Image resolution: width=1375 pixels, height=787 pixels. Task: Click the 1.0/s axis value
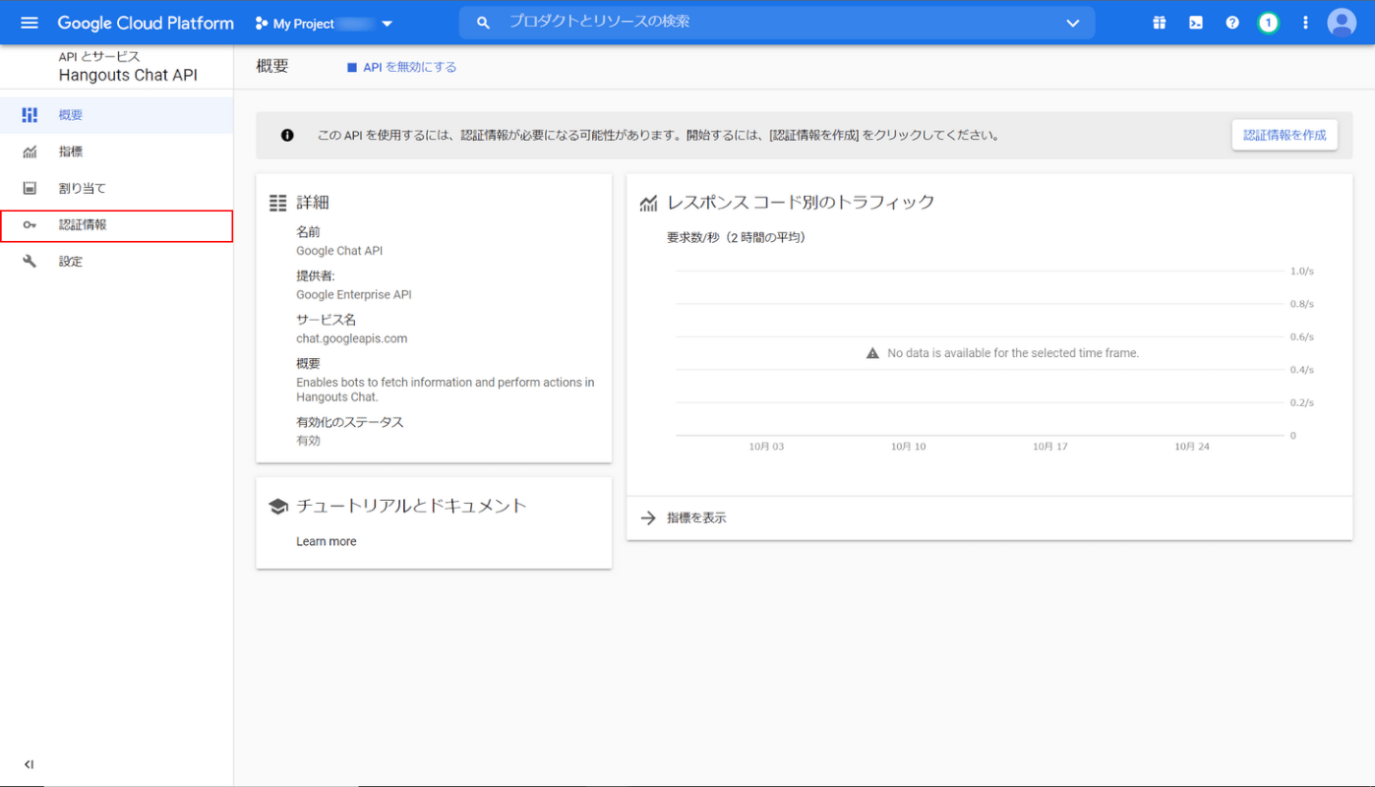pos(1301,271)
